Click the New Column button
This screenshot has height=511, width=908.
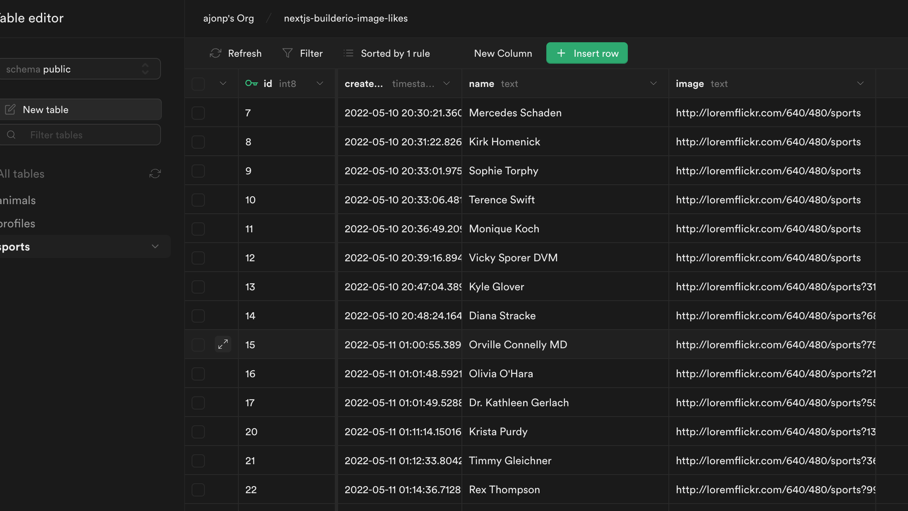click(503, 53)
